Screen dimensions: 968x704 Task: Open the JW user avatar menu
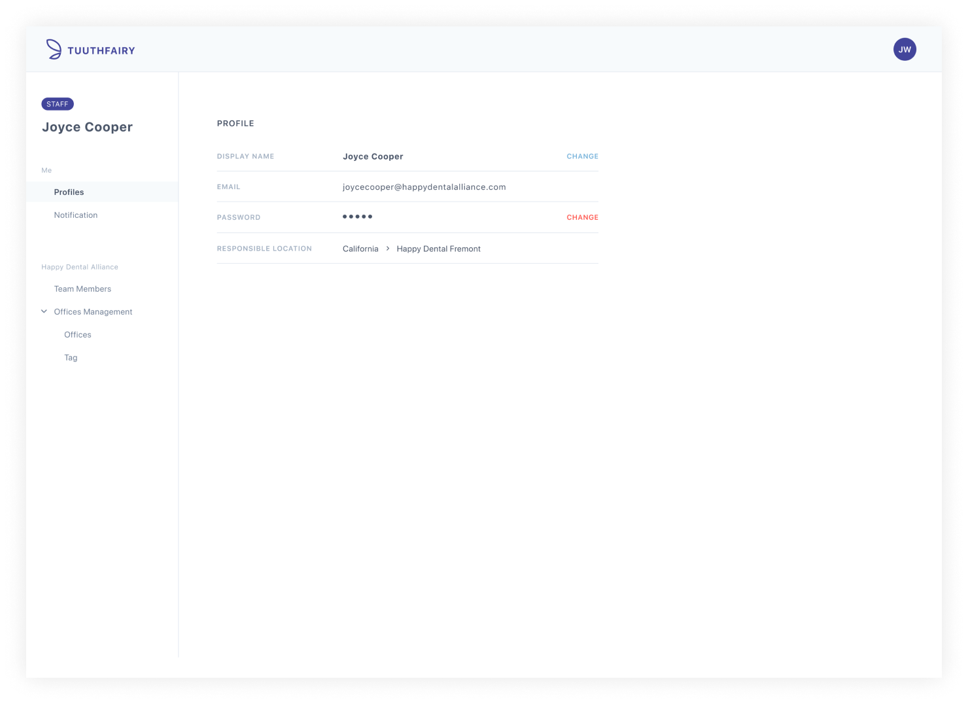[905, 50]
